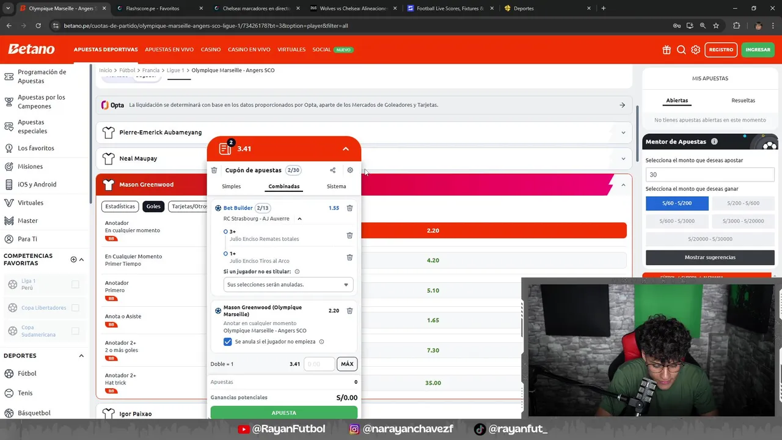This screenshot has height=440, width=782.
Task: Open Fútbol in Deportes list
Action: click(x=27, y=373)
